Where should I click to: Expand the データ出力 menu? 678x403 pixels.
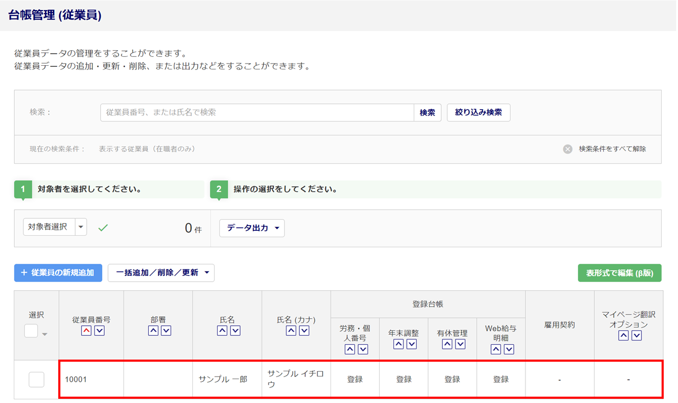click(x=252, y=228)
